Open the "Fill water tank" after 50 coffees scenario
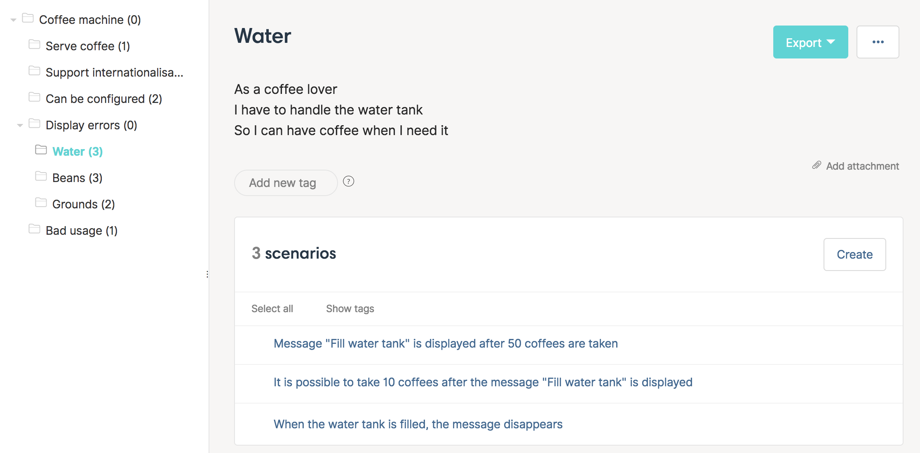Image resolution: width=920 pixels, height=453 pixels. 446,343
